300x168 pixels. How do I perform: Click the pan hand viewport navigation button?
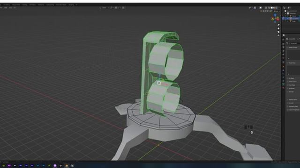[x=278, y=28]
